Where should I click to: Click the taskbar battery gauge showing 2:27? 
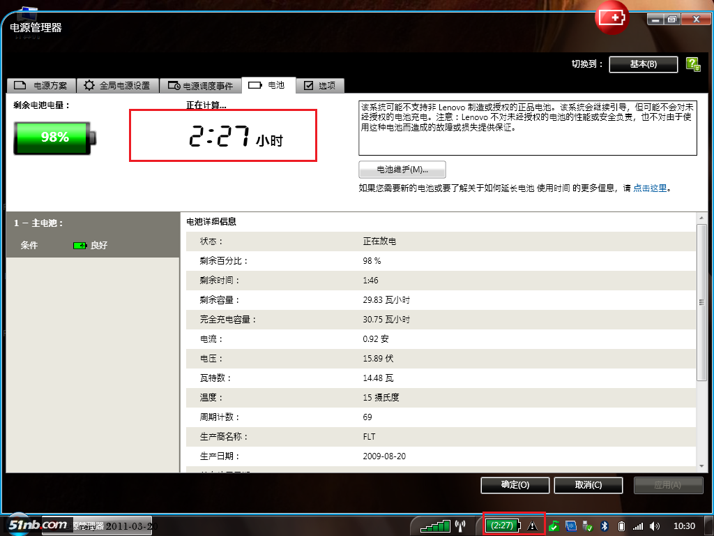pyautogui.click(x=502, y=525)
